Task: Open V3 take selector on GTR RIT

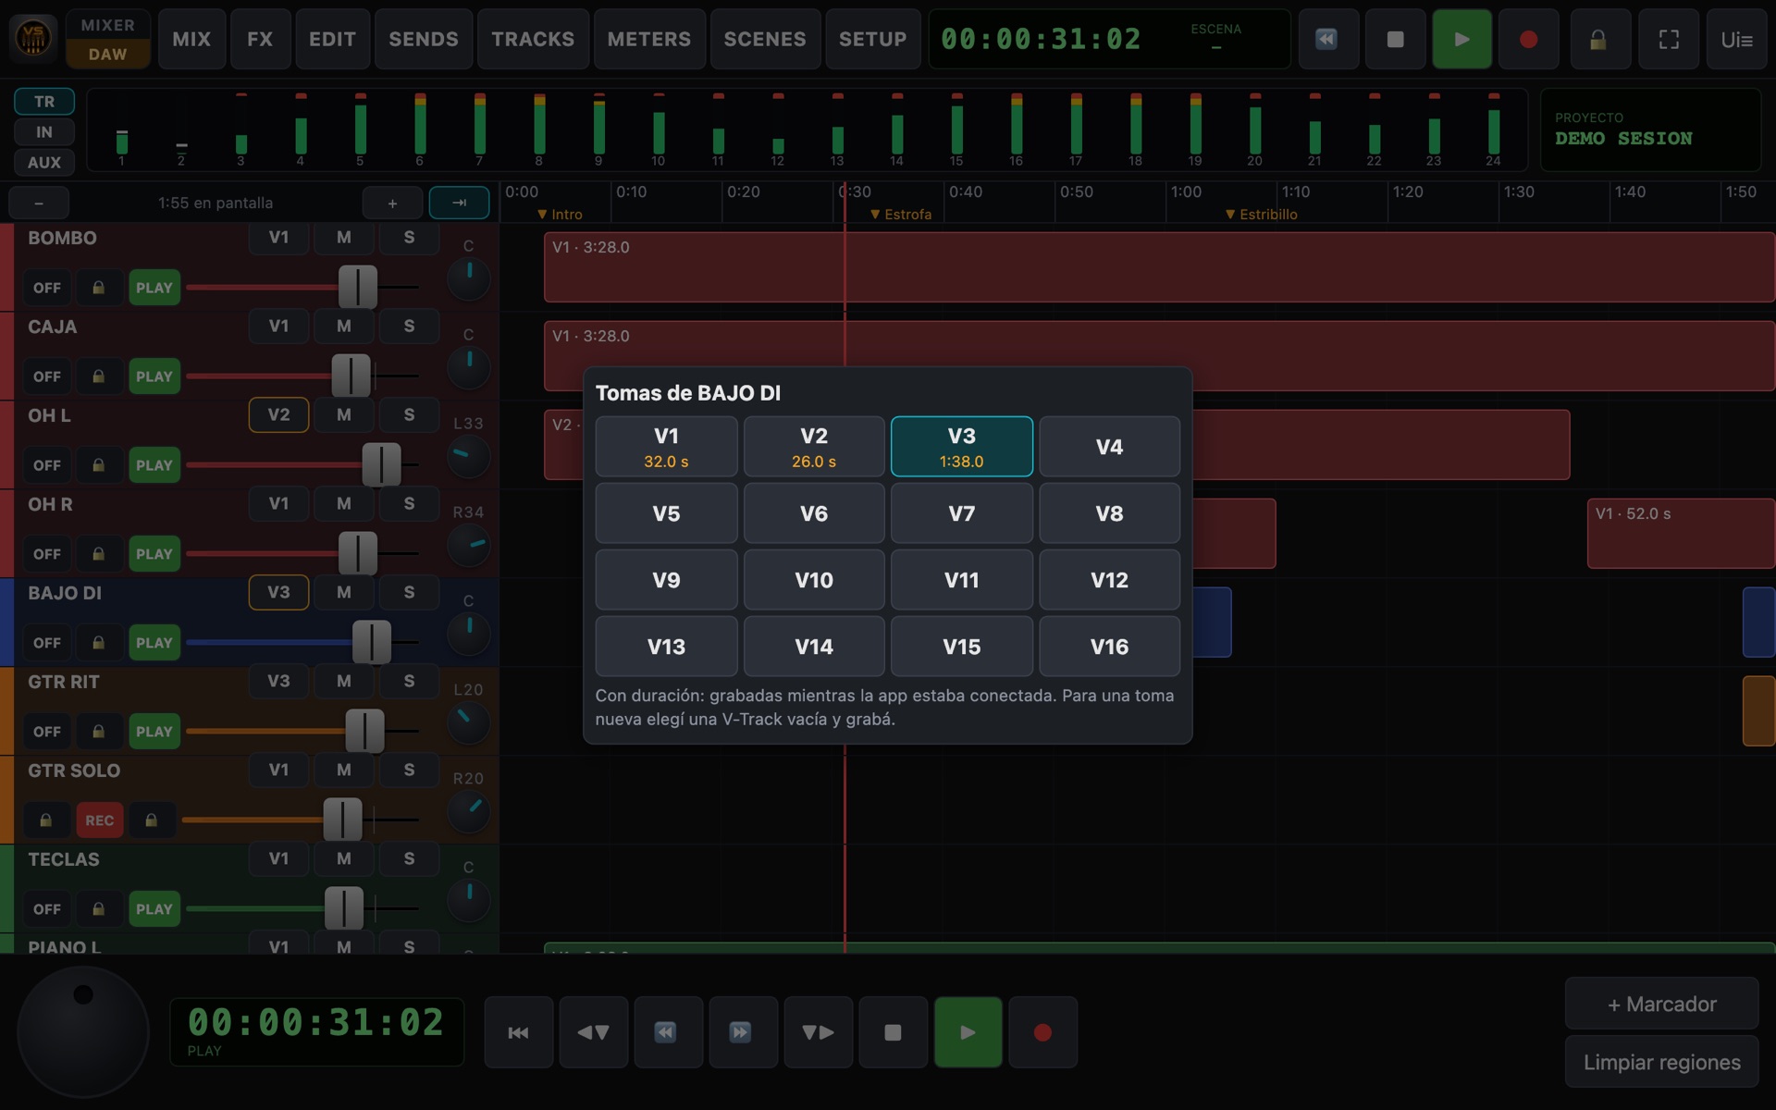Action: click(x=278, y=682)
